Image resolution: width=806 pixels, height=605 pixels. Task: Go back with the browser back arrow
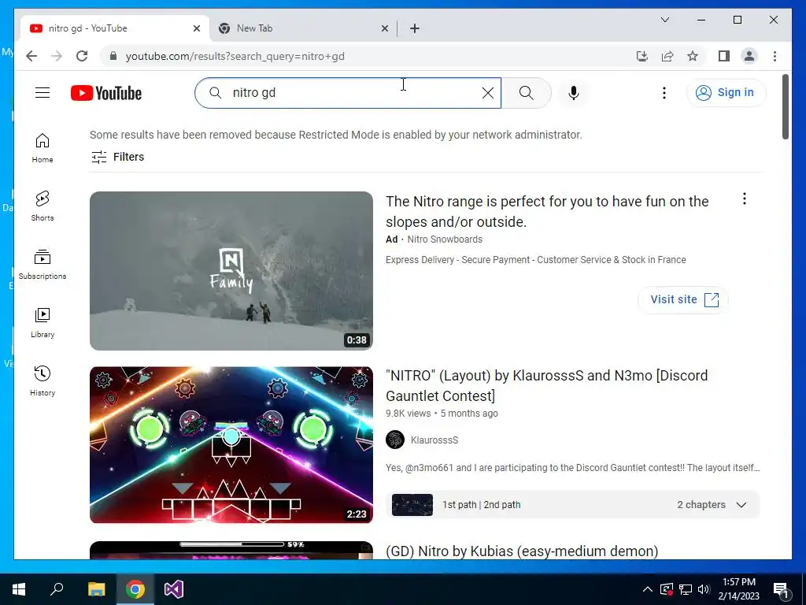pyautogui.click(x=31, y=56)
